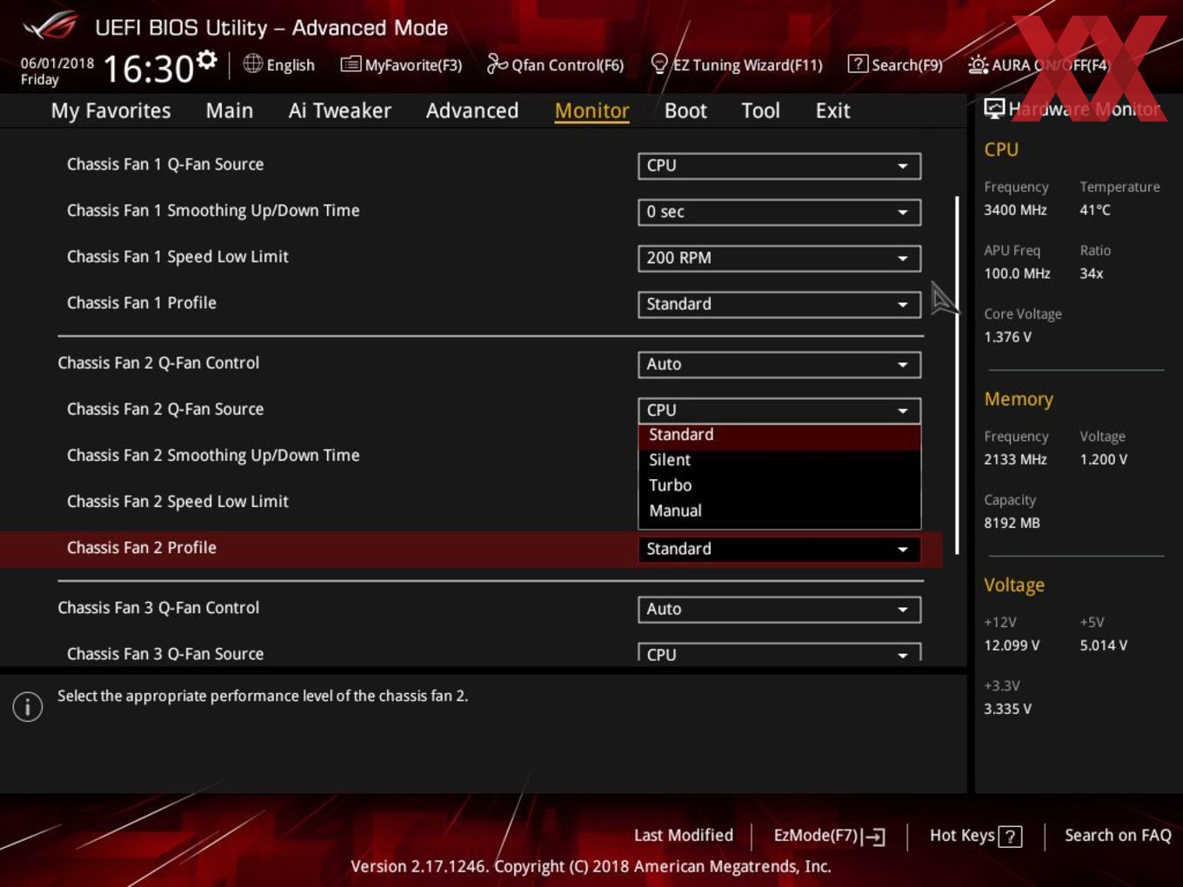Click the globe language icon

(252, 63)
